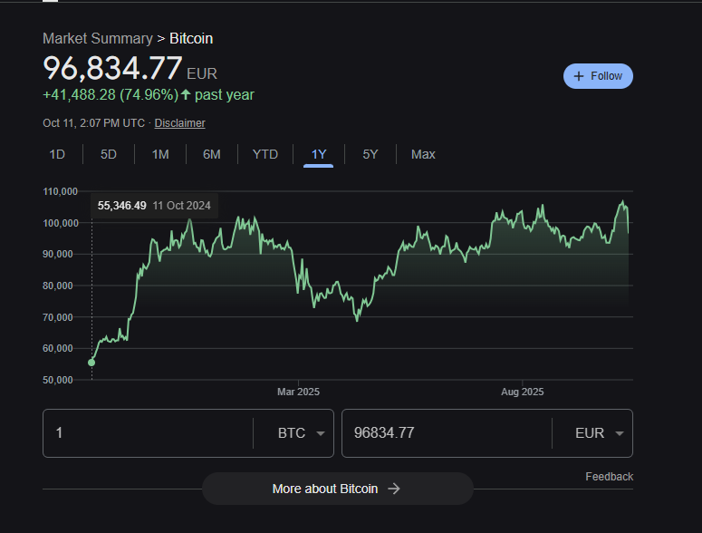This screenshot has height=533, width=702.
Task: Open the Market Summary breadcrumb link
Action: click(98, 38)
